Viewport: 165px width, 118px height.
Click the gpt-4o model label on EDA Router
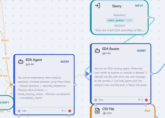click(x=106, y=53)
